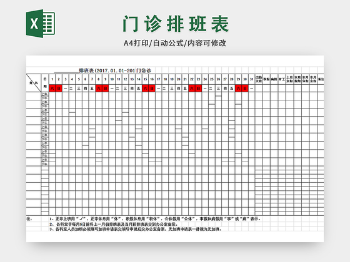Click red 六 cell under date 8
Image resolution: width=350 pixels, height=262 pixels.
click(99, 88)
